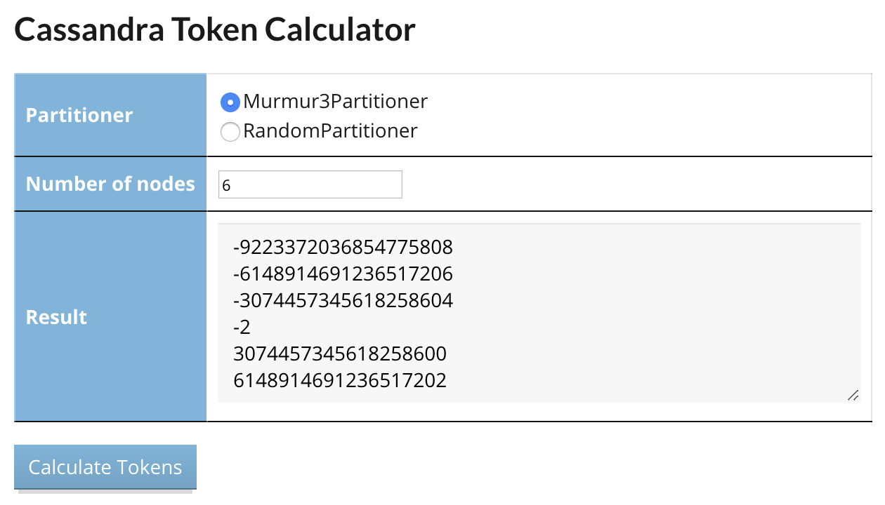
Task: Click the Murmur3Partitioner text label
Action: [335, 102]
